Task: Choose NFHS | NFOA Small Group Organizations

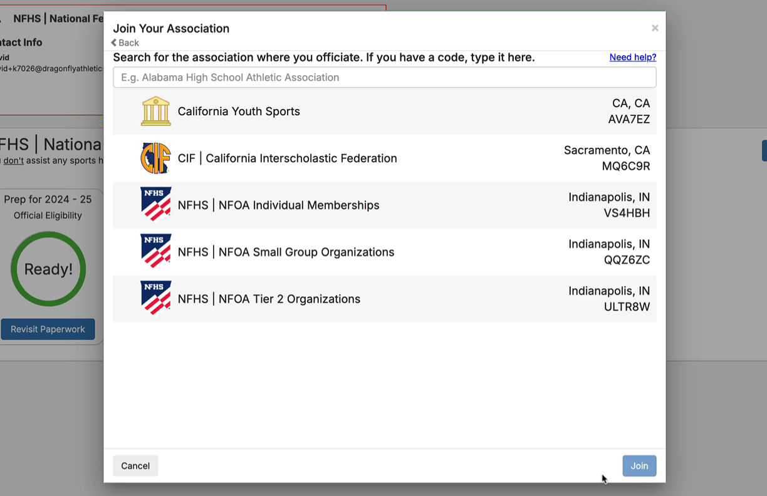Action: tap(286, 252)
